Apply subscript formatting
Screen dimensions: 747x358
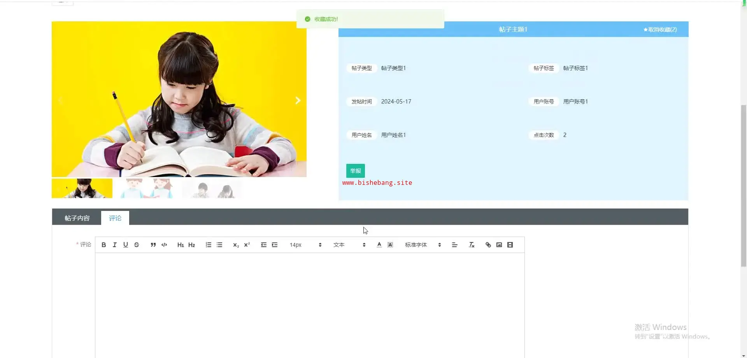[236, 245]
